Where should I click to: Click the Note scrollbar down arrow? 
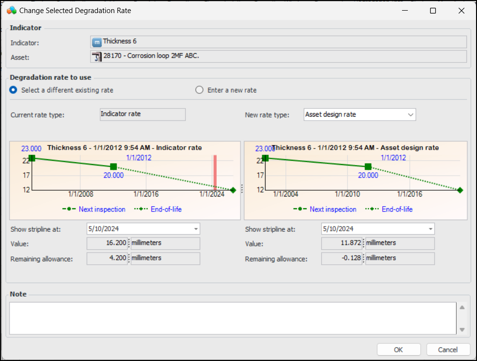click(462, 329)
